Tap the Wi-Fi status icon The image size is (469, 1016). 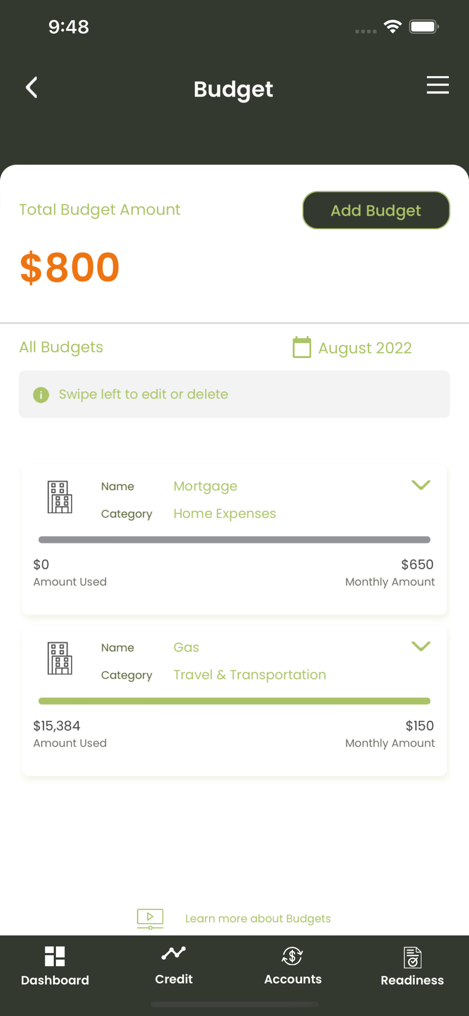pyautogui.click(x=392, y=26)
